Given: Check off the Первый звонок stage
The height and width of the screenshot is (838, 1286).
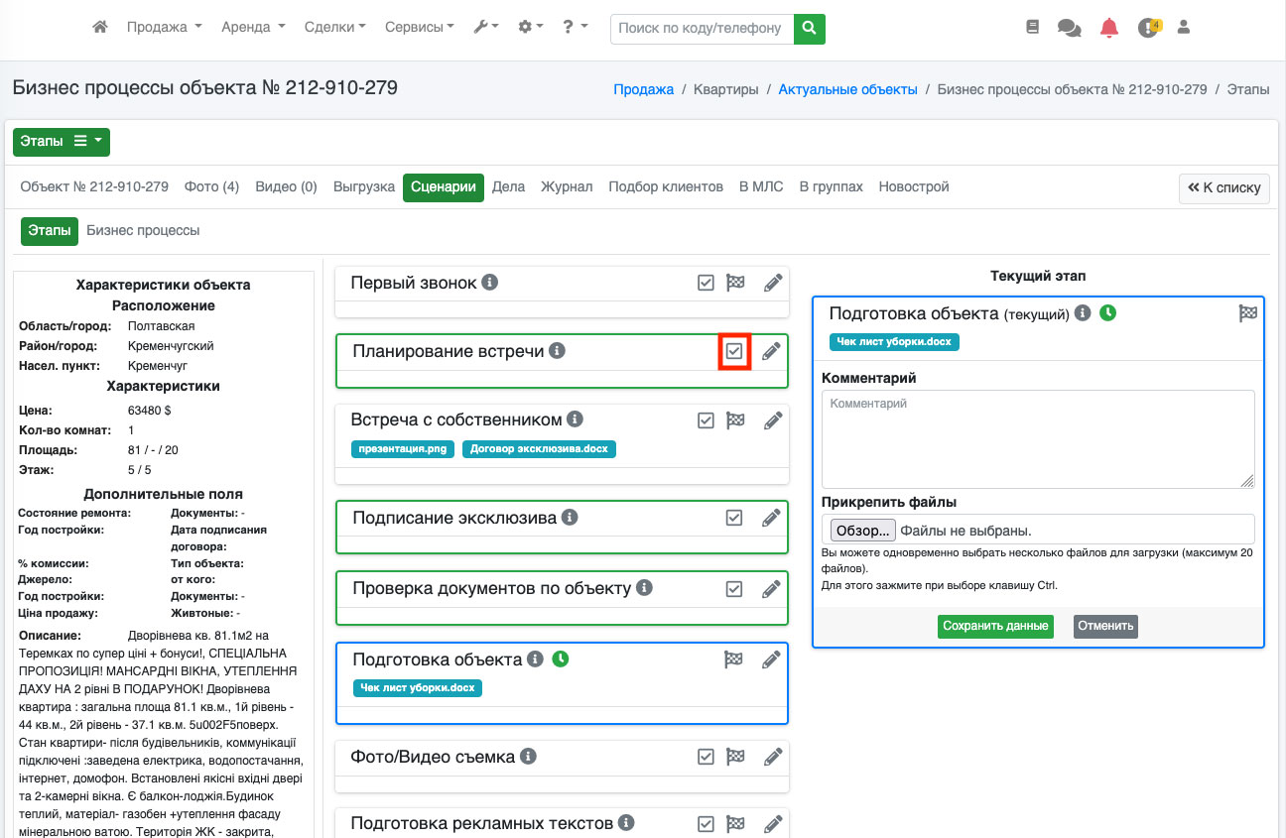Looking at the screenshot, I should pyautogui.click(x=706, y=283).
